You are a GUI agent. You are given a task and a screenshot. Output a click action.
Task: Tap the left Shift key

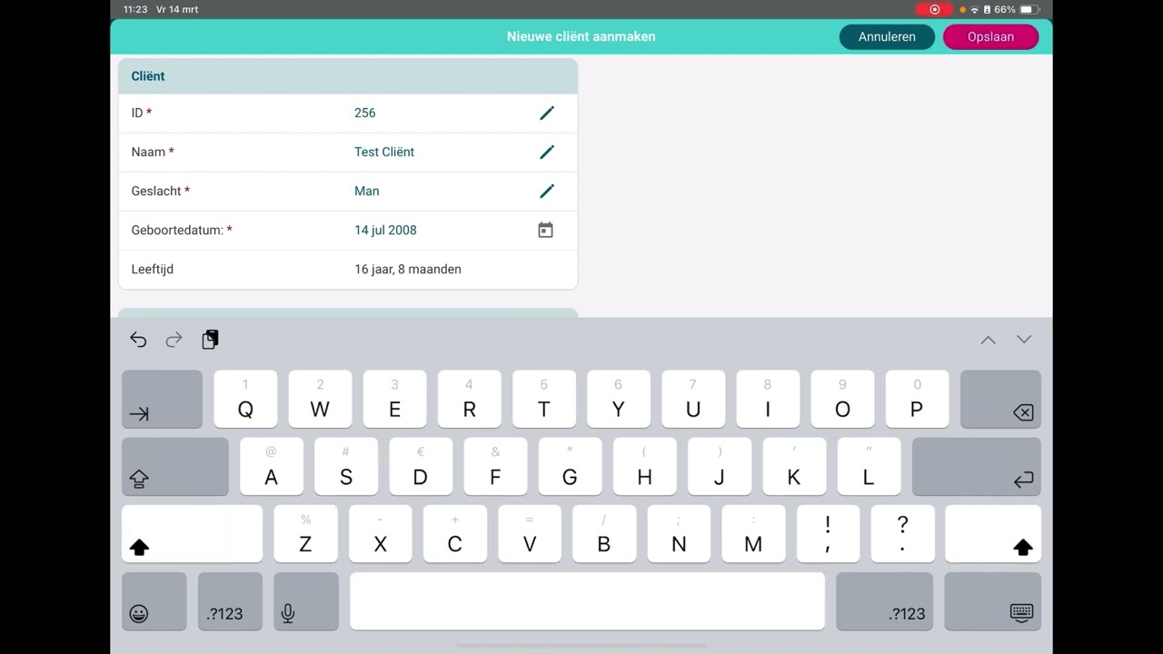click(x=192, y=534)
